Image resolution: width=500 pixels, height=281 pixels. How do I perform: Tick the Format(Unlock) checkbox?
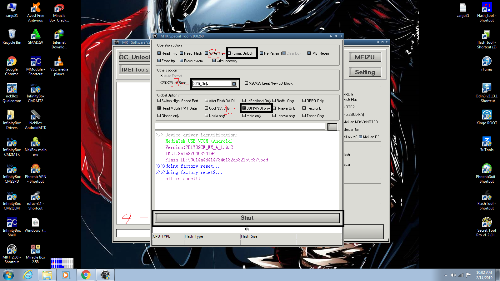tap(229, 53)
